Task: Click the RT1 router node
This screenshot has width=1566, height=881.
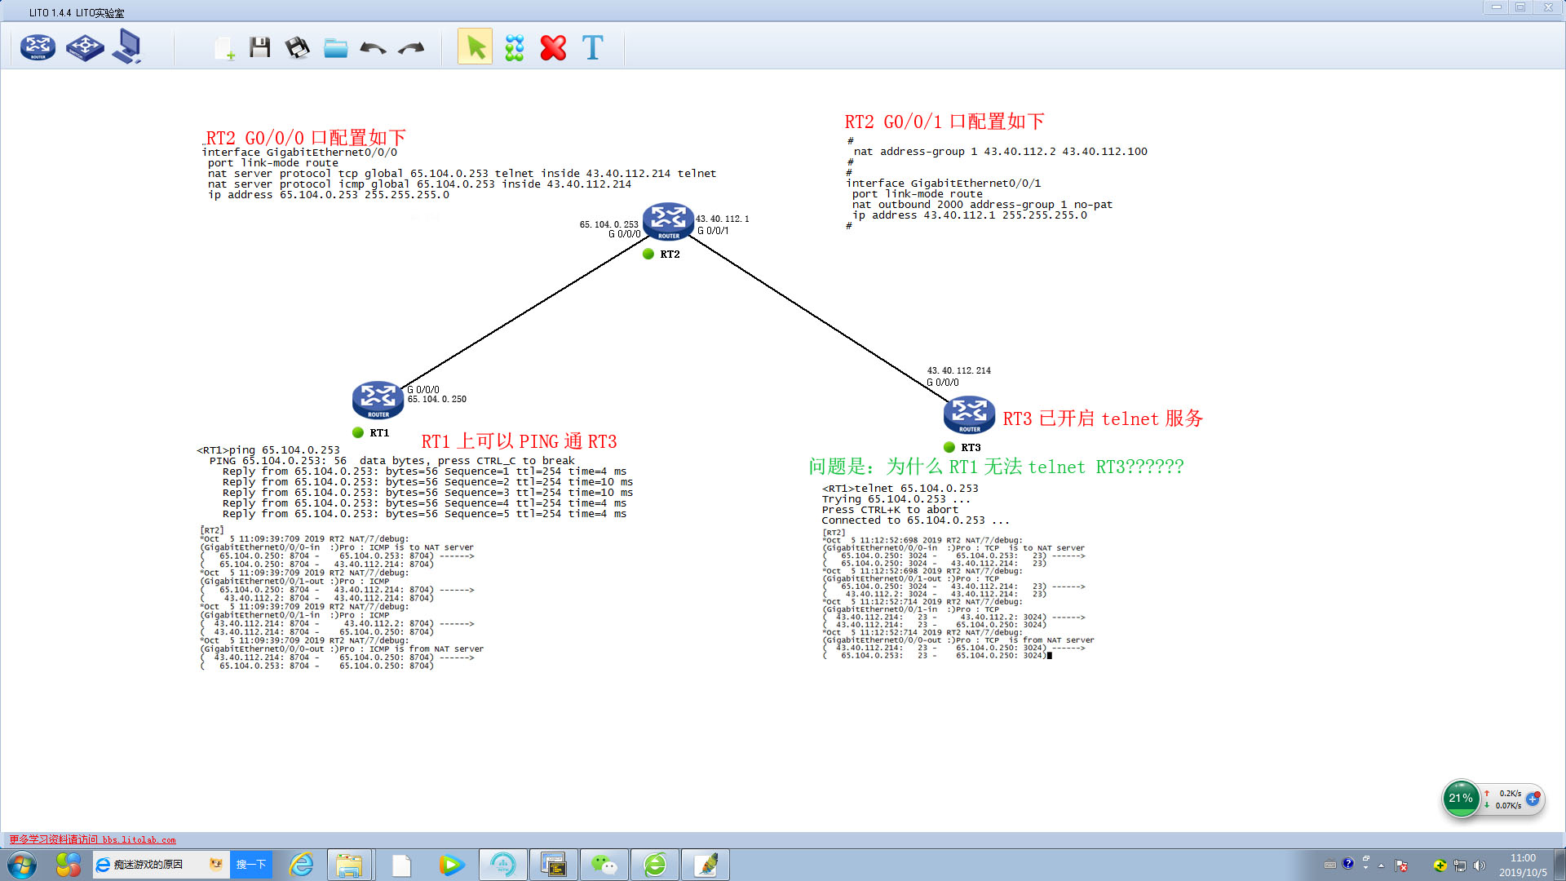Action: (x=378, y=399)
